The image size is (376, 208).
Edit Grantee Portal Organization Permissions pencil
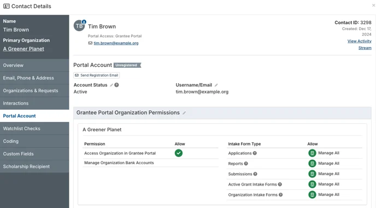click(184, 113)
